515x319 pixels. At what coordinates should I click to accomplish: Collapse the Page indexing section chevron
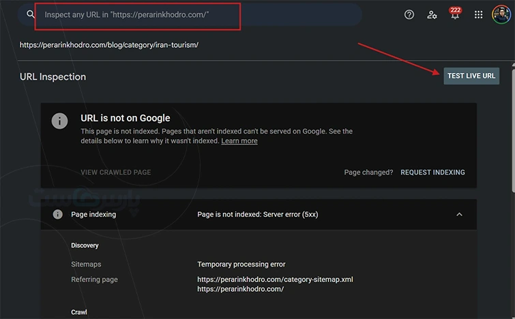click(459, 214)
